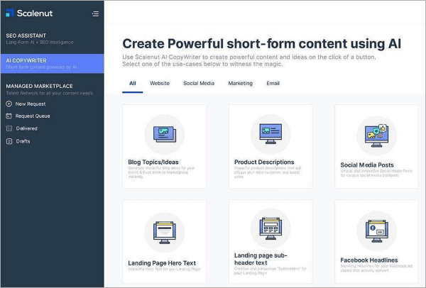Click 'Short form content powered by AI' subtitle
426x288 pixels.
pyautogui.click(x=41, y=67)
